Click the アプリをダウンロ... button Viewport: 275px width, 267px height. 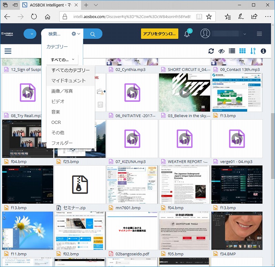[x=159, y=34]
